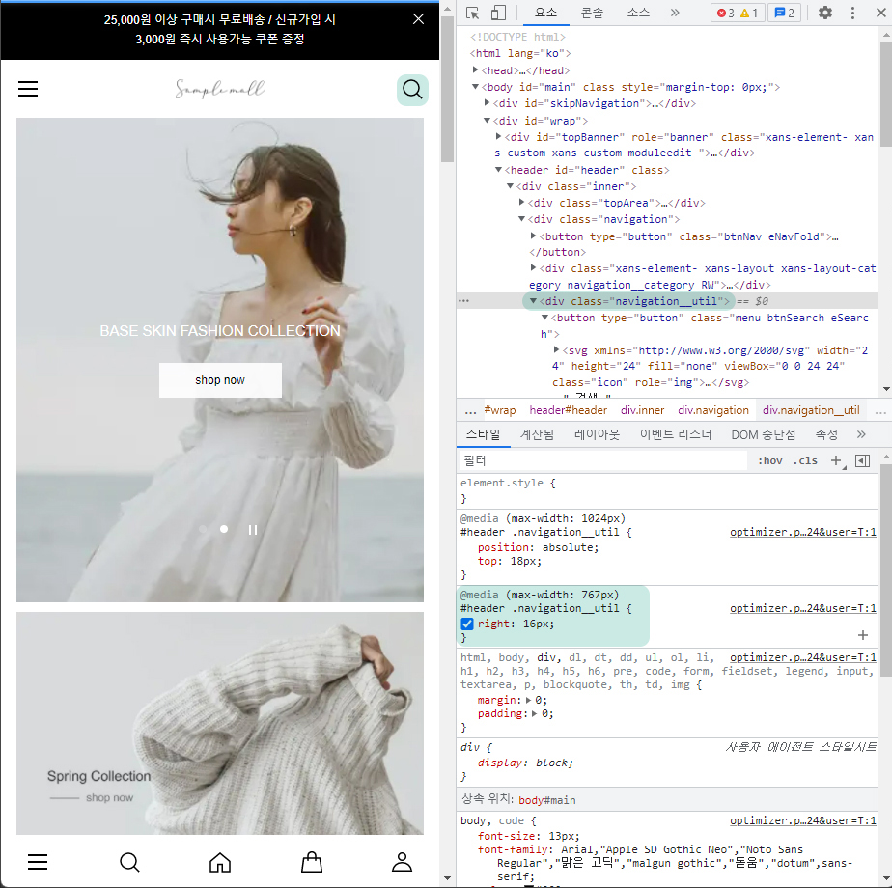Toggle the computed styles sidebar icon

(862, 460)
